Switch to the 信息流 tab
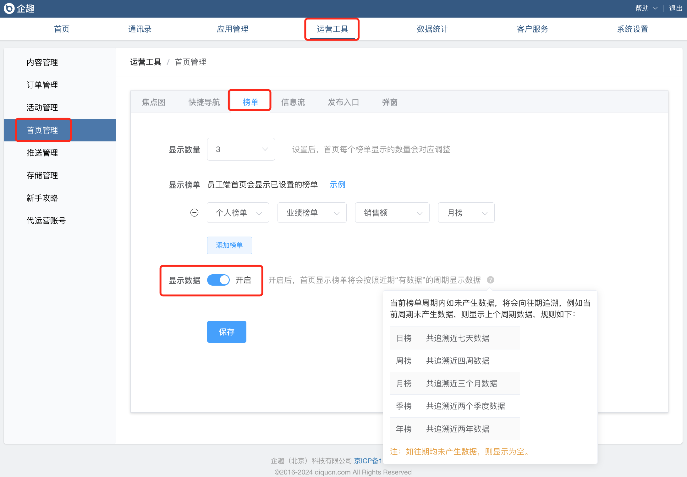Screen dimensions: 687x477 pos(293,102)
